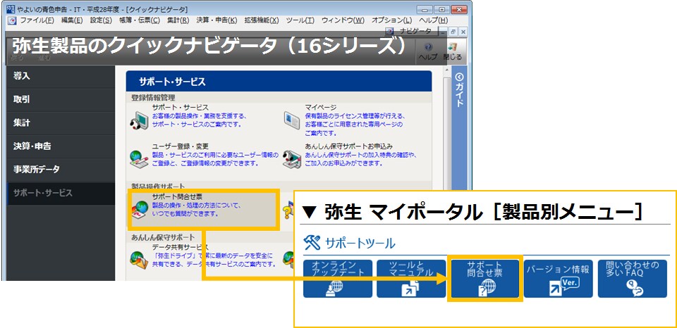Select 取引 in the sidebar

tap(61, 99)
